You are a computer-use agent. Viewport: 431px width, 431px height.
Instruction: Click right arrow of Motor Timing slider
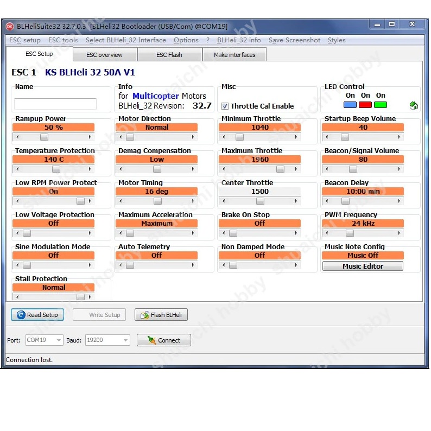193,201
